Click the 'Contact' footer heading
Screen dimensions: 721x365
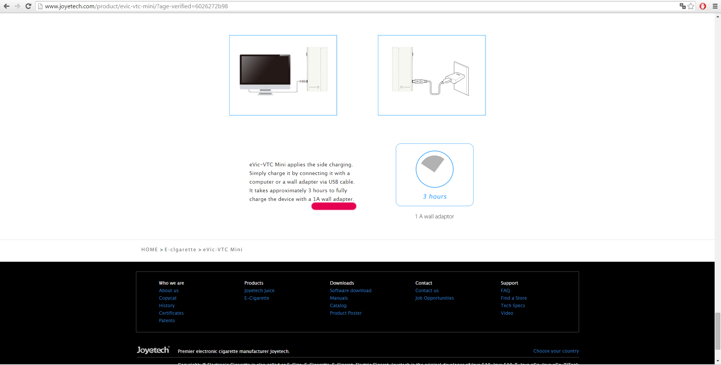point(424,283)
